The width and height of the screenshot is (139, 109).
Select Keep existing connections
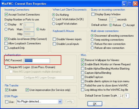click(x=92, y=40)
